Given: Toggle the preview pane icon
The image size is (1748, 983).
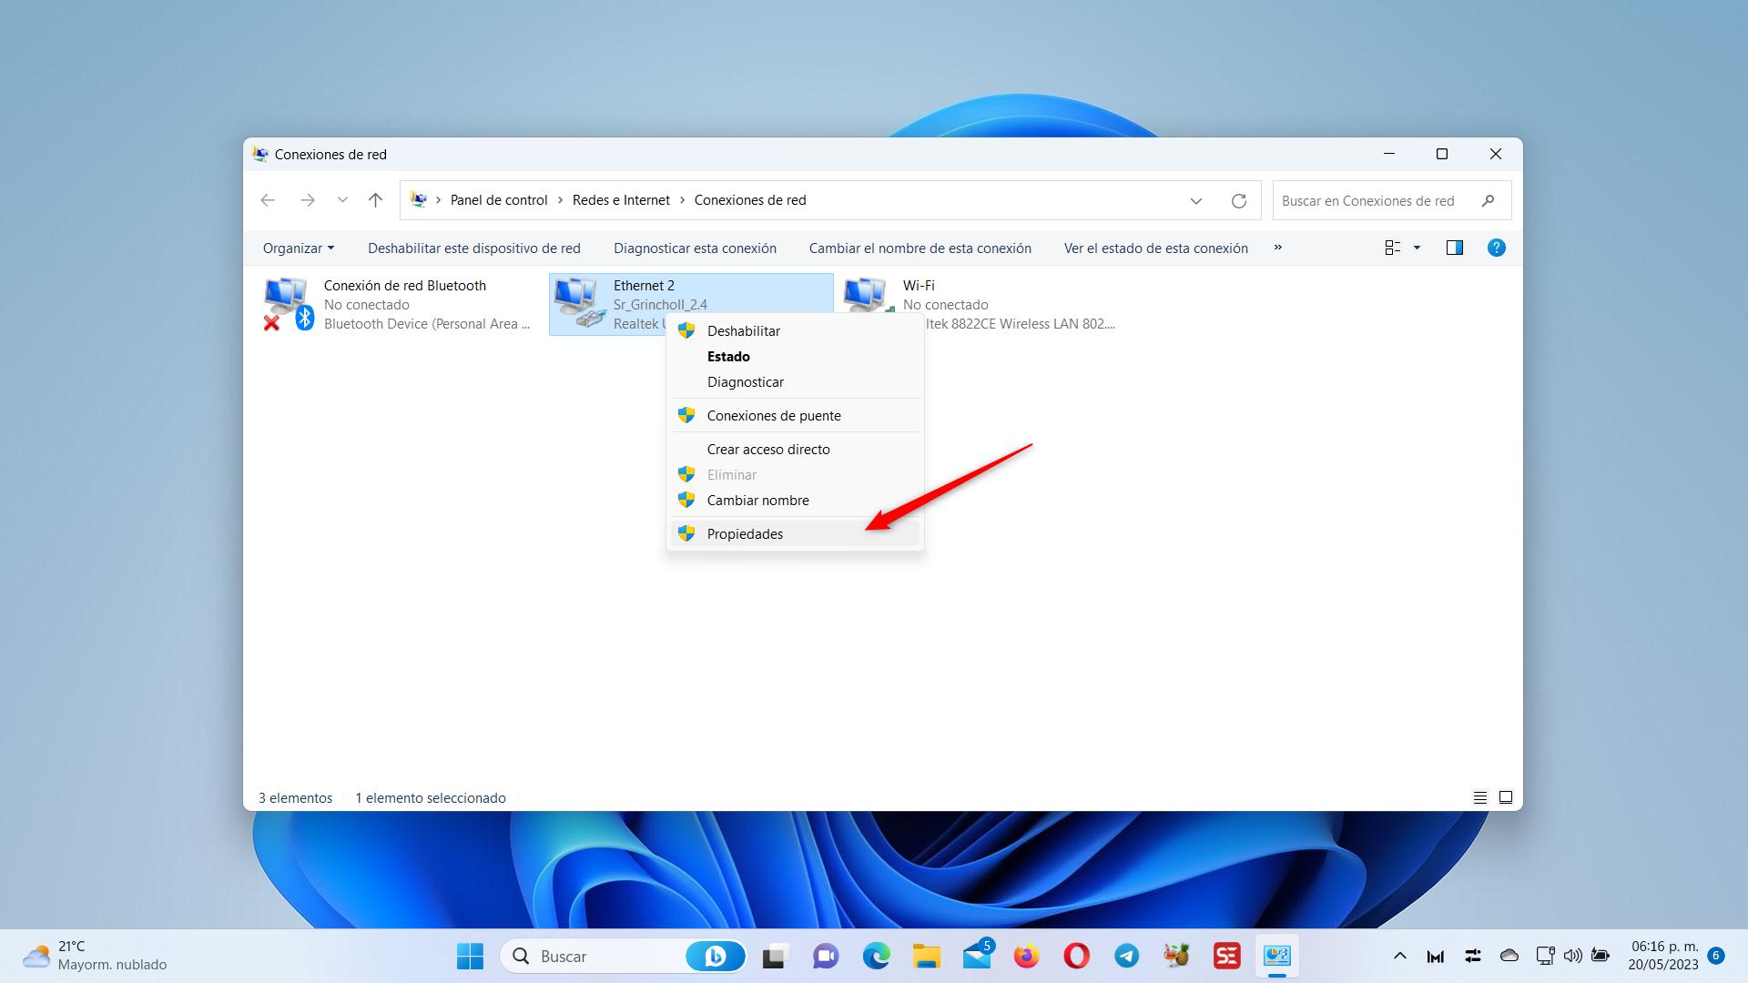Looking at the screenshot, I should (1454, 248).
